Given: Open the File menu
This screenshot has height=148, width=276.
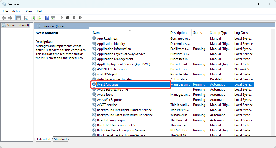Looking at the screenshot, I should pyautogui.click(x=5, y=11).
